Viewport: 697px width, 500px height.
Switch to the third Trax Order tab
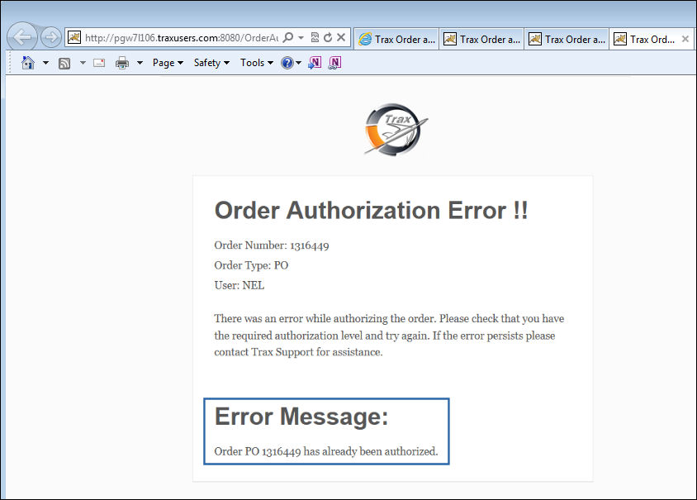coord(567,39)
